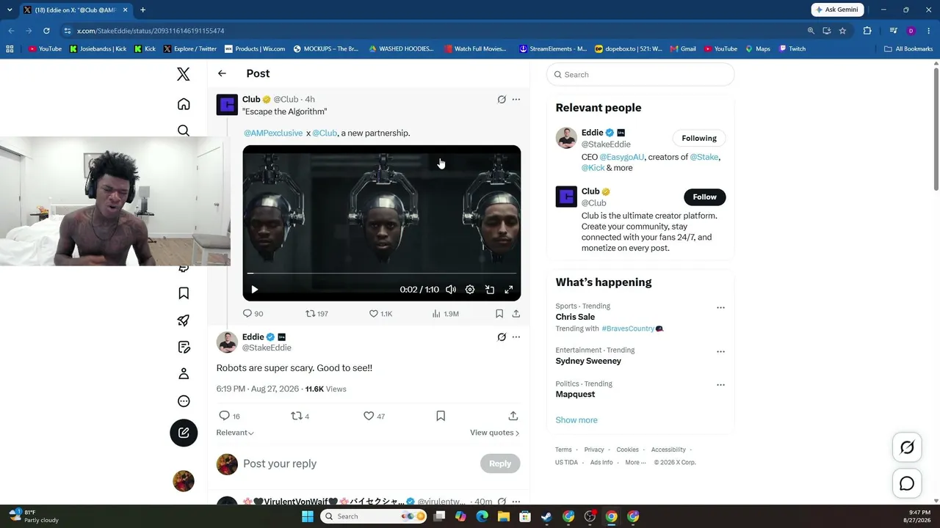Open the More circle icon in sidebar
940x528 pixels.
tap(184, 401)
